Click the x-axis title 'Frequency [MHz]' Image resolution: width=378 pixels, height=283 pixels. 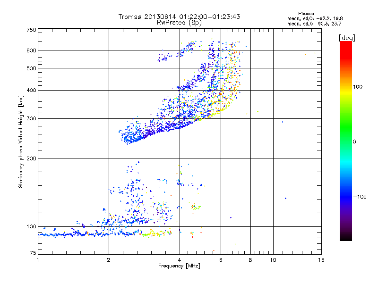click(179, 266)
